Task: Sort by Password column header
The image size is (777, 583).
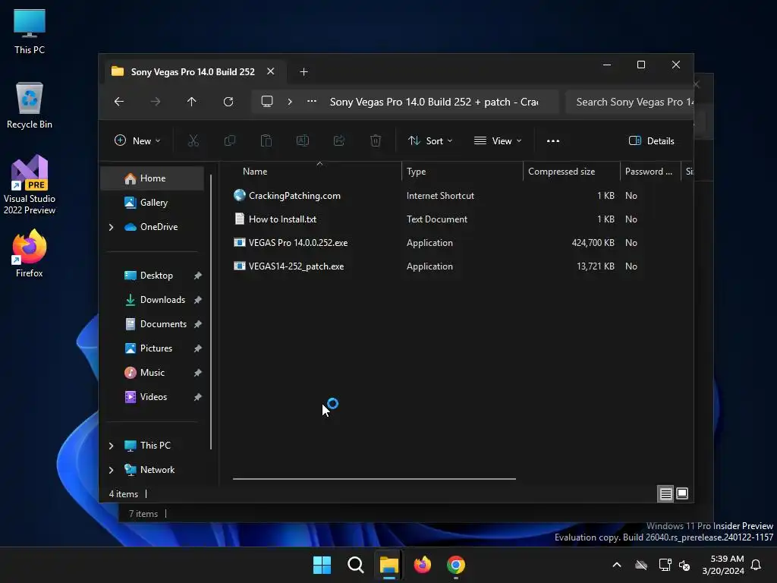Action: [x=650, y=171]
